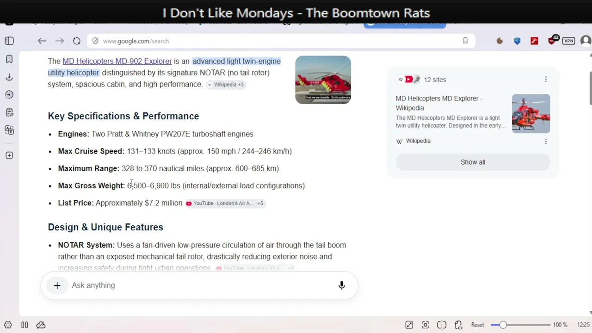Click the fullscreen expand icon in status bar

(x=409, y=325)
